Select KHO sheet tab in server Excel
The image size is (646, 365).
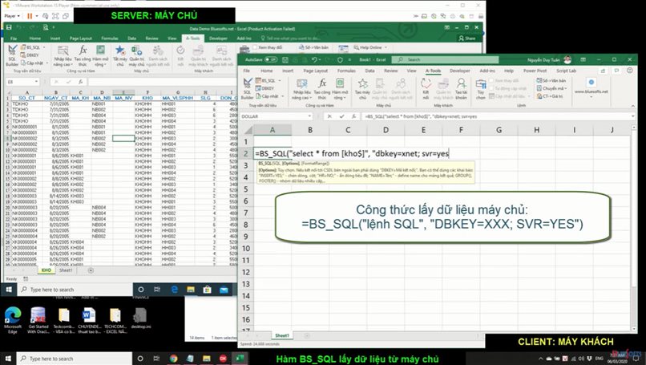pos(46,270)
